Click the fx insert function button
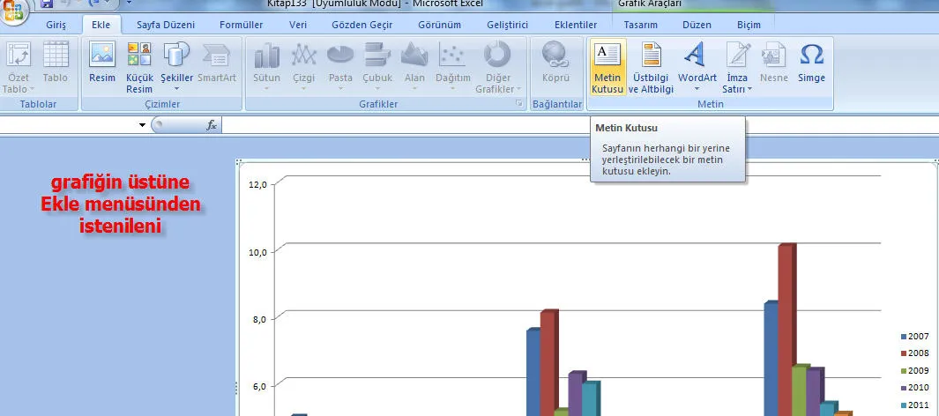Screen dimensions: 939x416 coord(212,126)
